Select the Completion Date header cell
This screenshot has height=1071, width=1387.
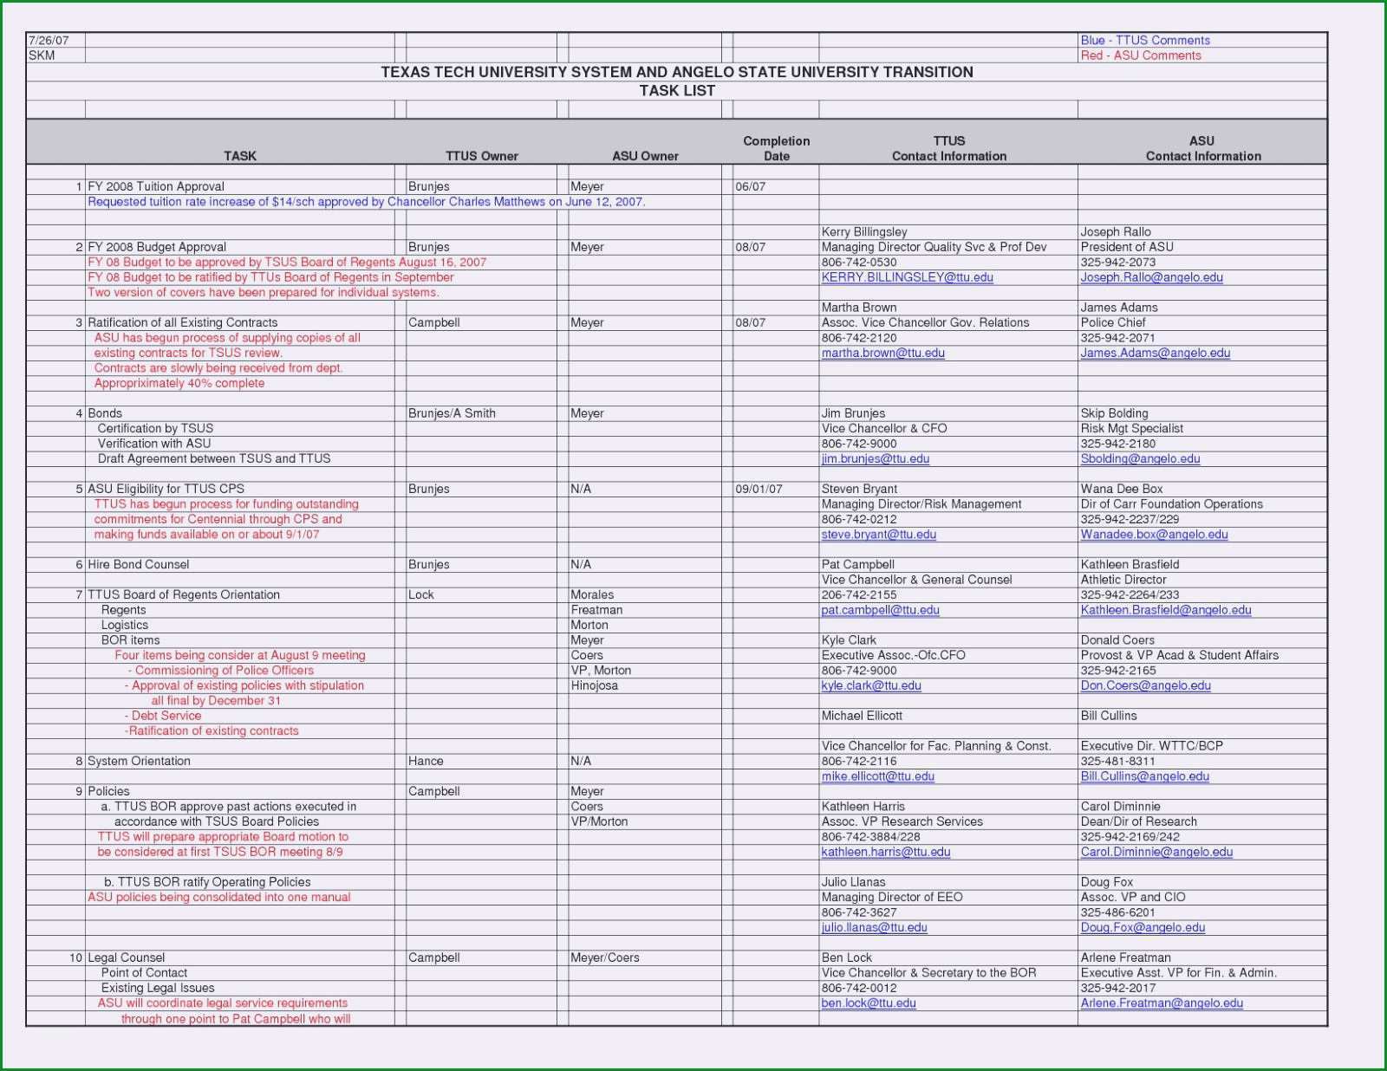(776, 142)
